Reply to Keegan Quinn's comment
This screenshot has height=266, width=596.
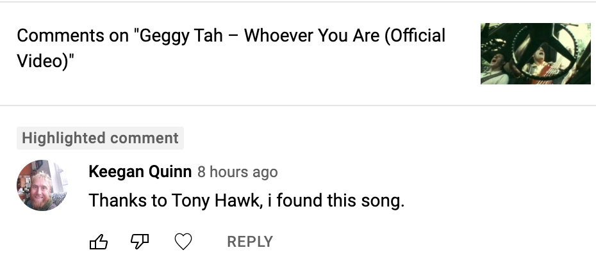coord(250,242)
